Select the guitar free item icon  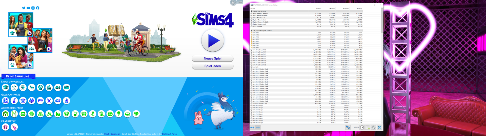(x=14, y=127)
